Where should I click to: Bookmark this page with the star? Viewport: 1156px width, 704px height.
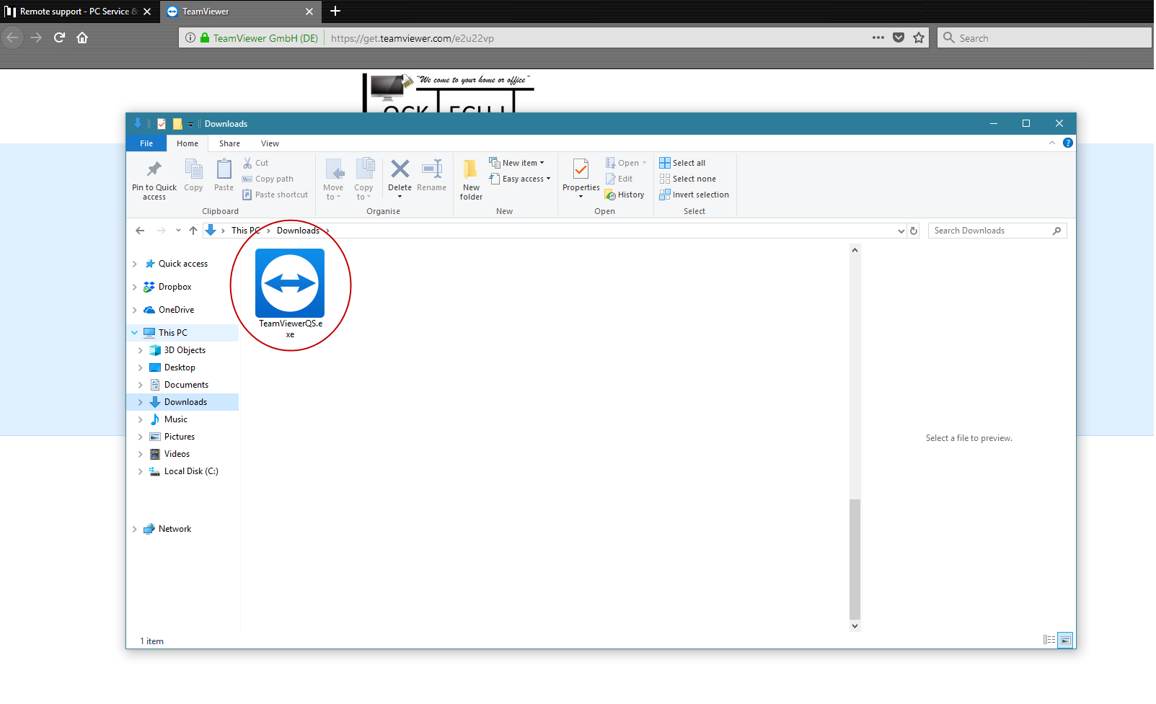tap(919, 37)
